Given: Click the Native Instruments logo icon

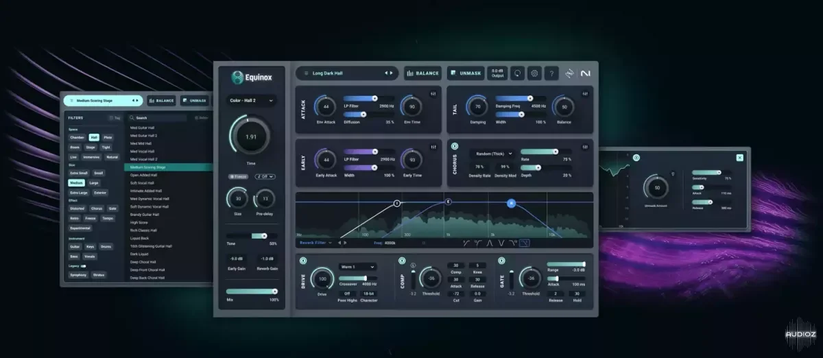Looking at the screenshot, I should (x=585, y=73).
